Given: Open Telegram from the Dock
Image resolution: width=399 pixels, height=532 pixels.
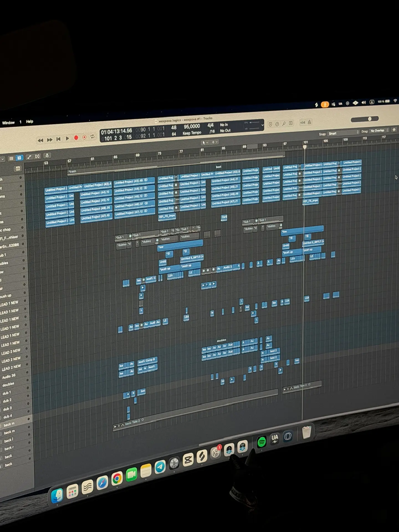Looking at the screenshot, I should 160,467.
